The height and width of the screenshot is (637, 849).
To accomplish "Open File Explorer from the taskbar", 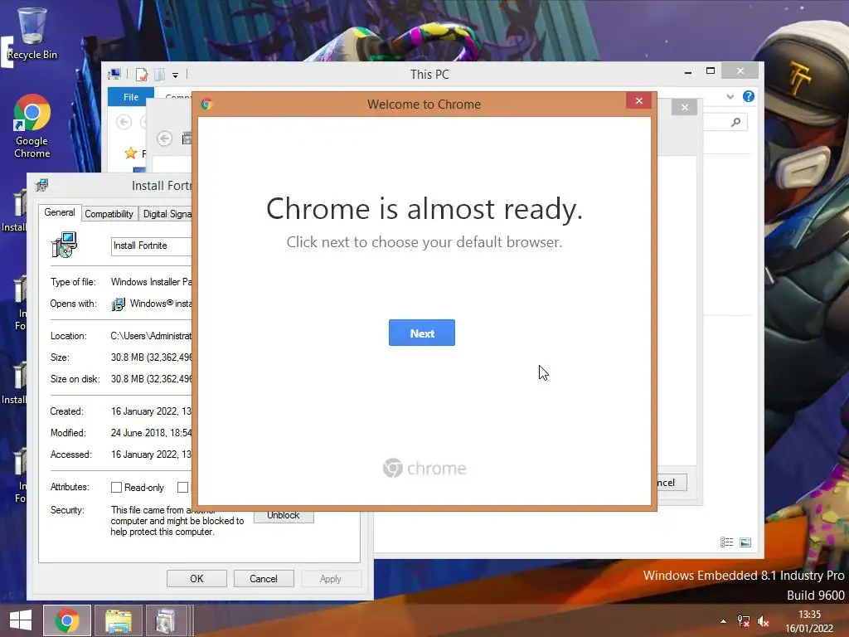I will pyautogui.click(x=119, y=620).
